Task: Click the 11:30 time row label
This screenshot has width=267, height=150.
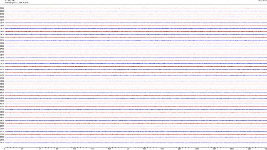Action: [x=2, y=75]
